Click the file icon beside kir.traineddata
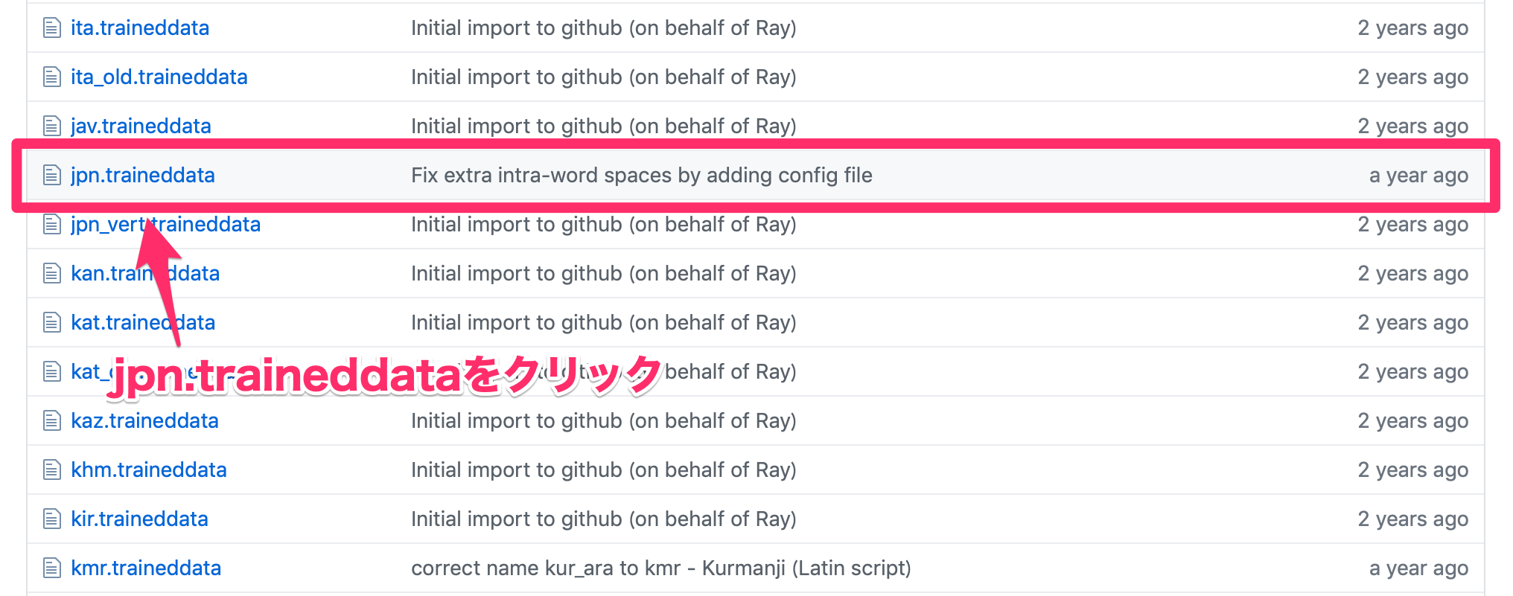 coord(51,519)
